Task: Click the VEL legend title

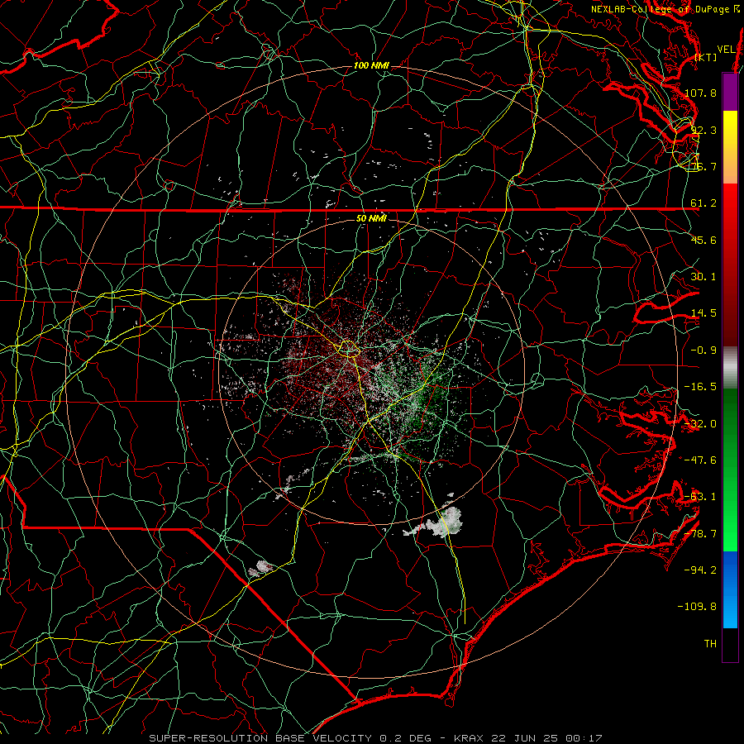Action: click(x=726, y=50)
